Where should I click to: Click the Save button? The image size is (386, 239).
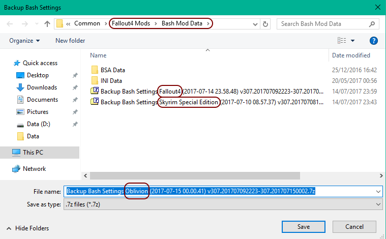click(x=304, y=227)
